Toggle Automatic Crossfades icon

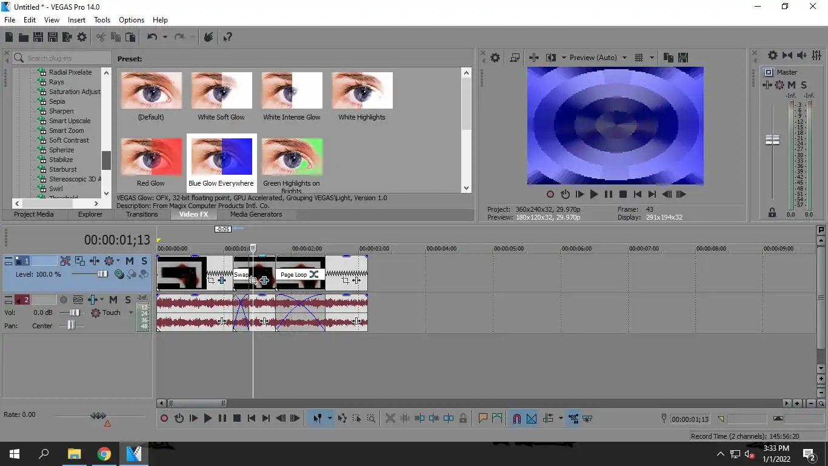532,418
